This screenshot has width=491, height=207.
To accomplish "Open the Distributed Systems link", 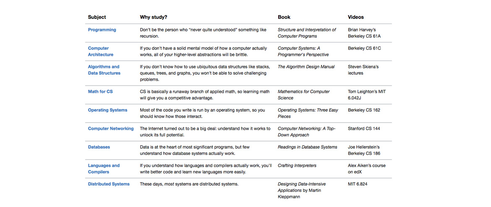I will tap(109, 184).
